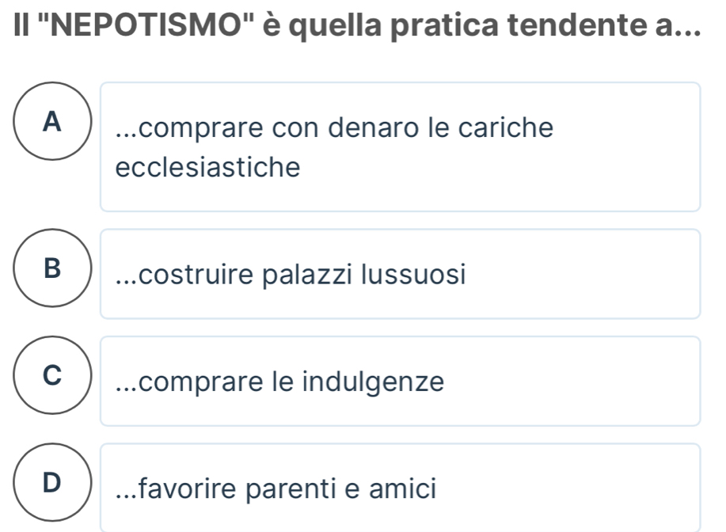The image size is (726, 532).
Task: Click the word 'amici' in option D
Action: (x=402, y=488)
